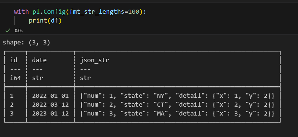
Task: Click the print(df) line
Action: click(45, 21)
